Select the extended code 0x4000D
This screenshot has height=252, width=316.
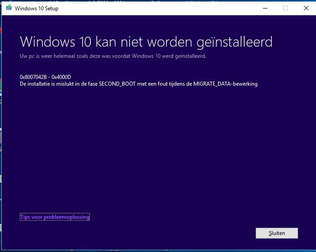[61, 77]
